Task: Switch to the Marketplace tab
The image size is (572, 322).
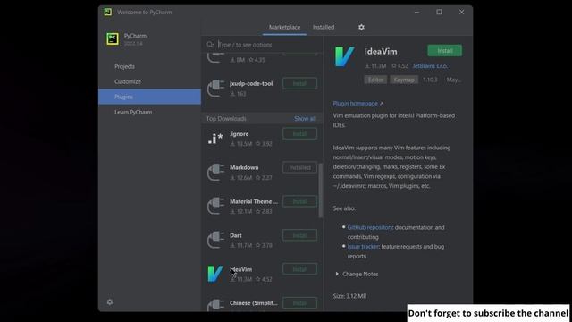Action: pyautogui.click(x=284, y=27)
